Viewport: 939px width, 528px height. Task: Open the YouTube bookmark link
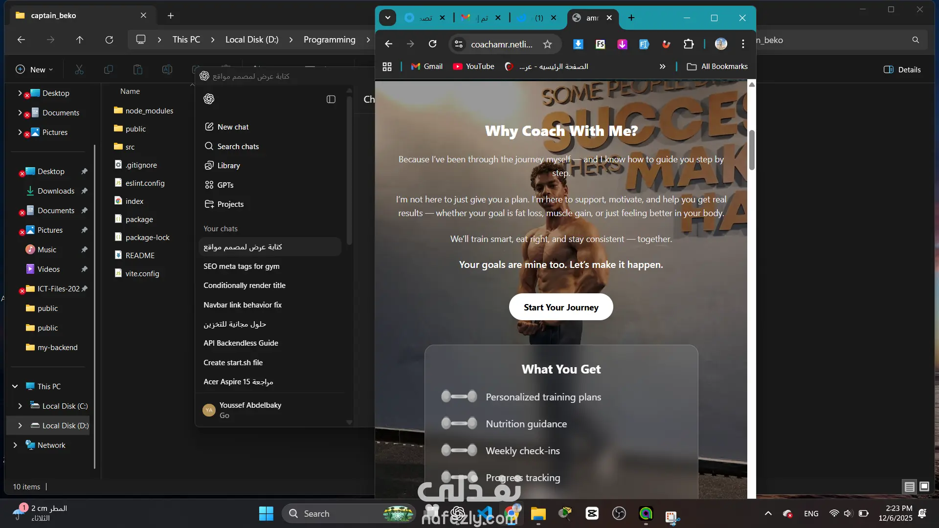pyautogui.click(x=473, y=66)
